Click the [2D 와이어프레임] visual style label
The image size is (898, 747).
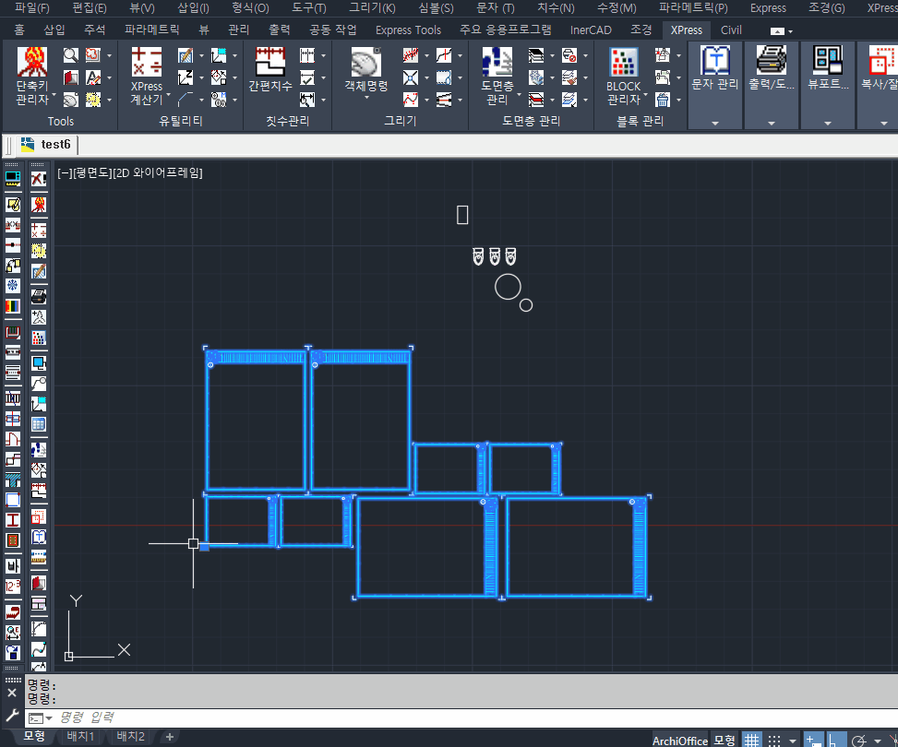(x=158, y=172)
